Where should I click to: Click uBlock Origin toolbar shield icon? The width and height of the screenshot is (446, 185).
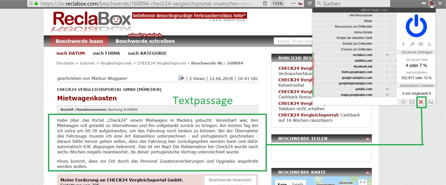(x=432, y=3)
